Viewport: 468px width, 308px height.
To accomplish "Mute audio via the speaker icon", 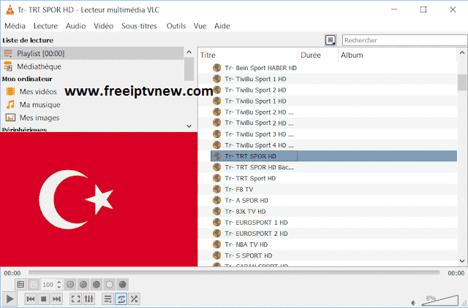I will pyautogui.click(x=414, y=303).
